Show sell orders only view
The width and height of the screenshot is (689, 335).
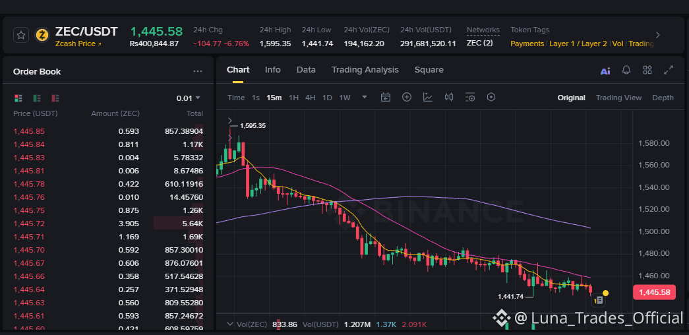click(x=55, y=98)
